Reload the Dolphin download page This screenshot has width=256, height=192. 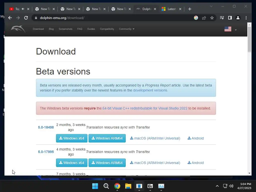click(26, 18)
